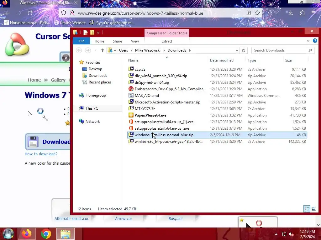Go up one folder level
The image size is (321, 240).
[103, 50]
